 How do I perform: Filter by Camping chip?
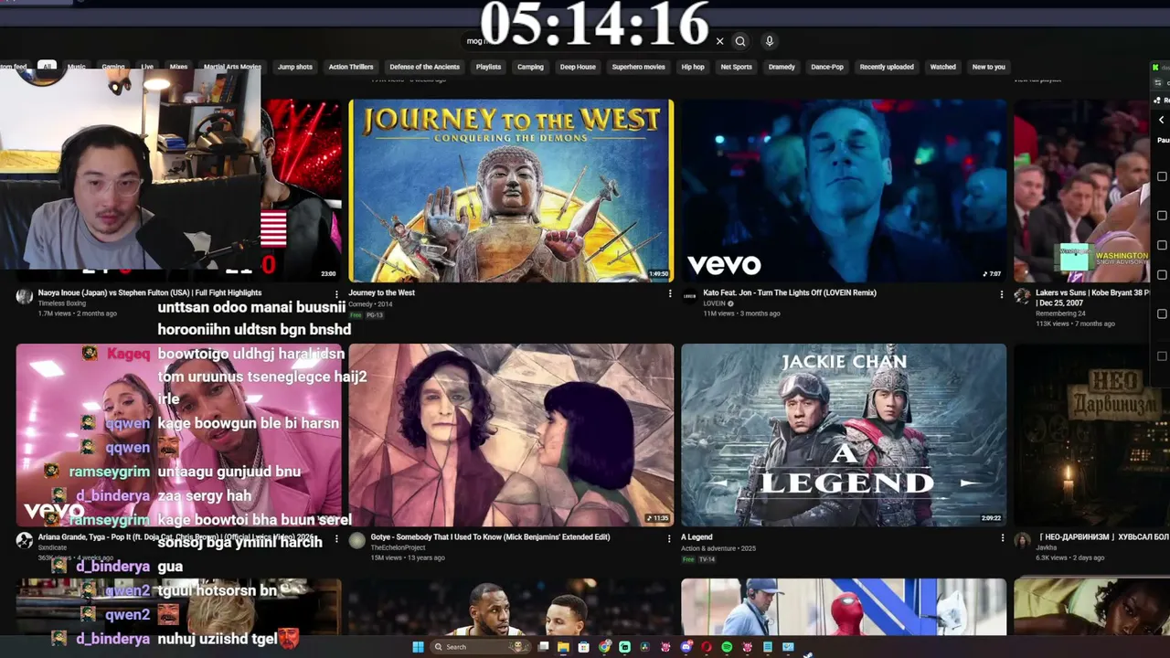(530, 67)
